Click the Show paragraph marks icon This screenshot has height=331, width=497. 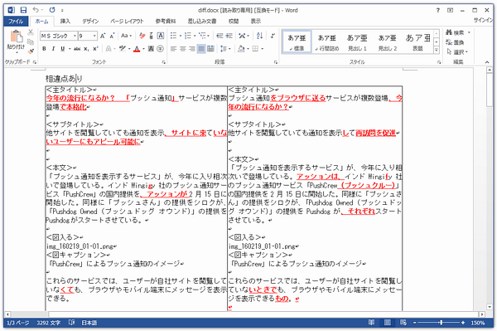273,36
